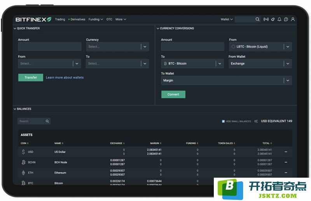Open To Wallet Margin dropdown

227,80
